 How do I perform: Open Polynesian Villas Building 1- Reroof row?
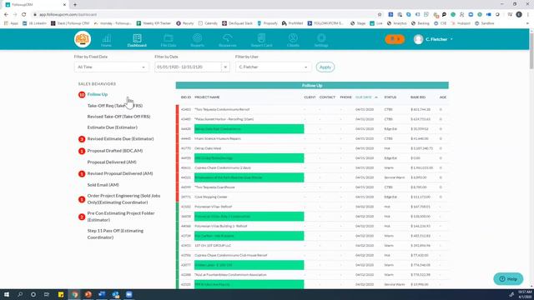[x=312, y=226]
